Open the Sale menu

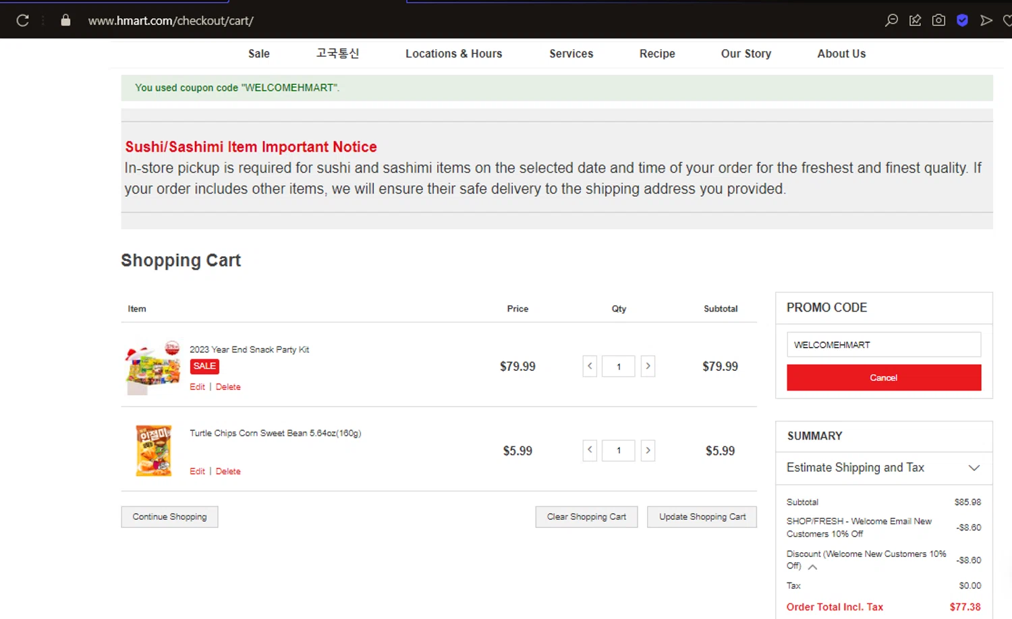pyautogui.click(x=259, y=54)
